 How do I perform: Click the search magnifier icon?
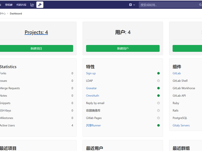200,5
